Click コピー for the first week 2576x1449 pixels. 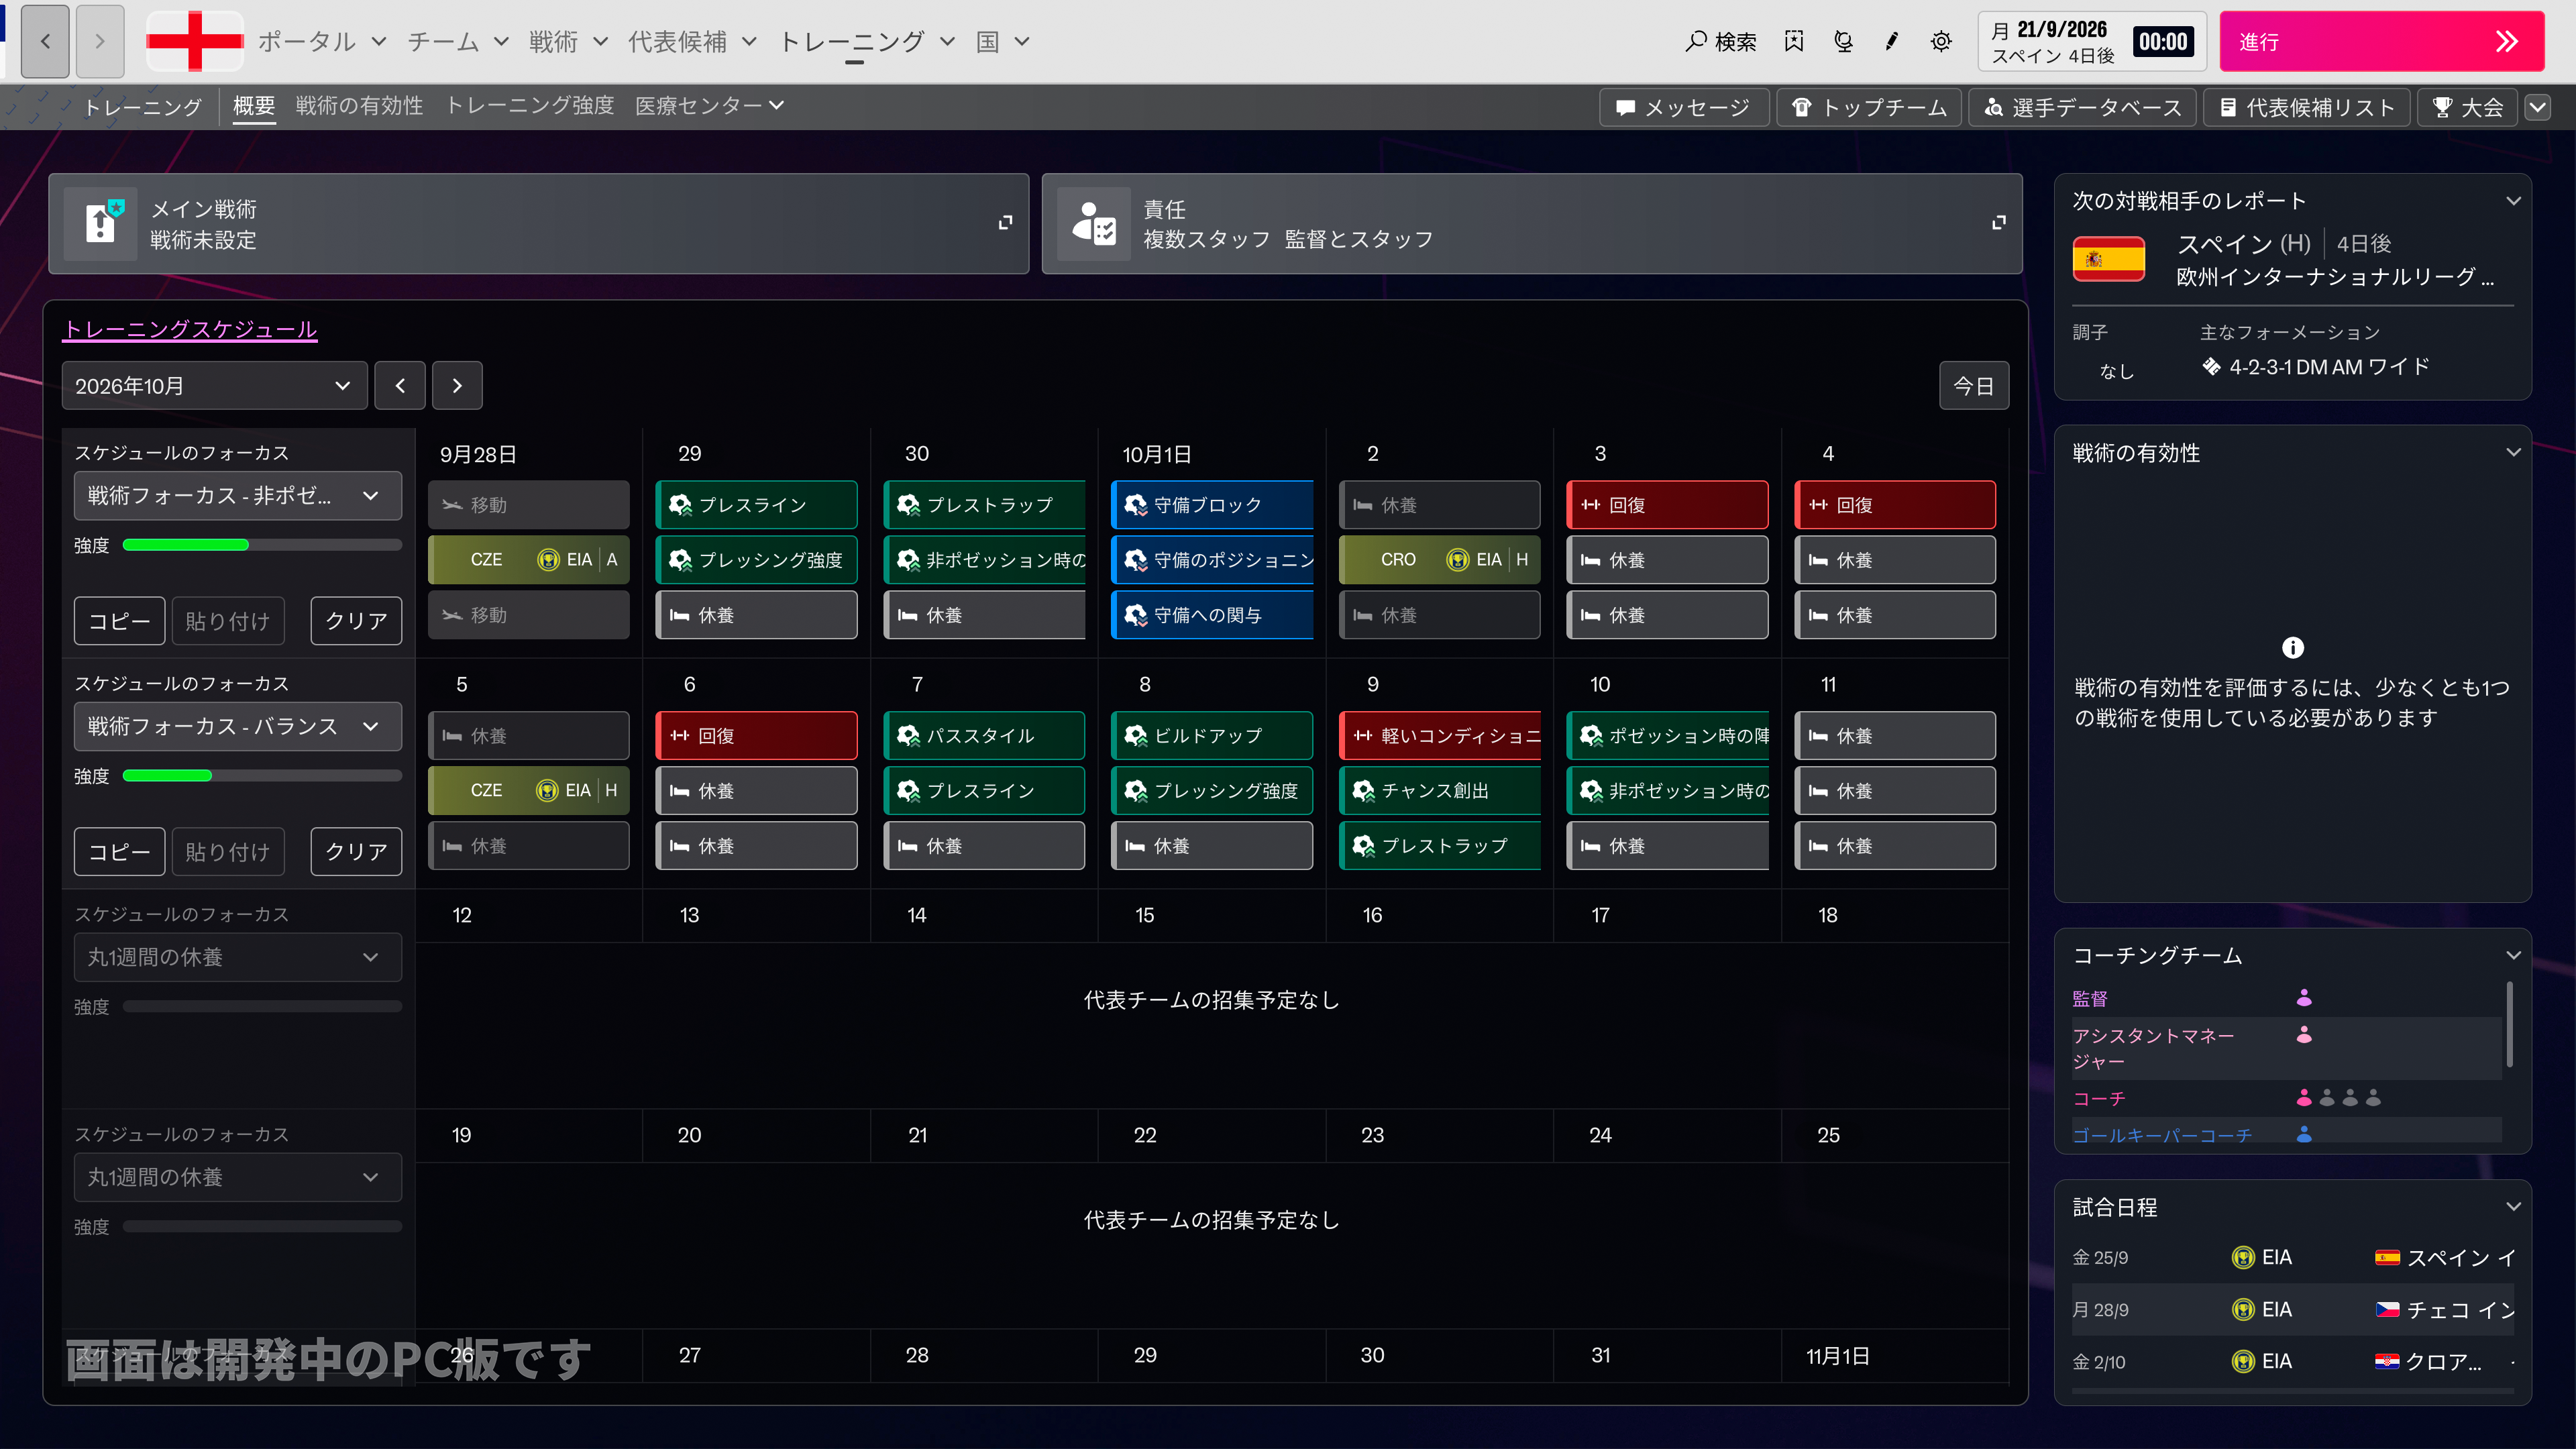[x=119, y=621]
